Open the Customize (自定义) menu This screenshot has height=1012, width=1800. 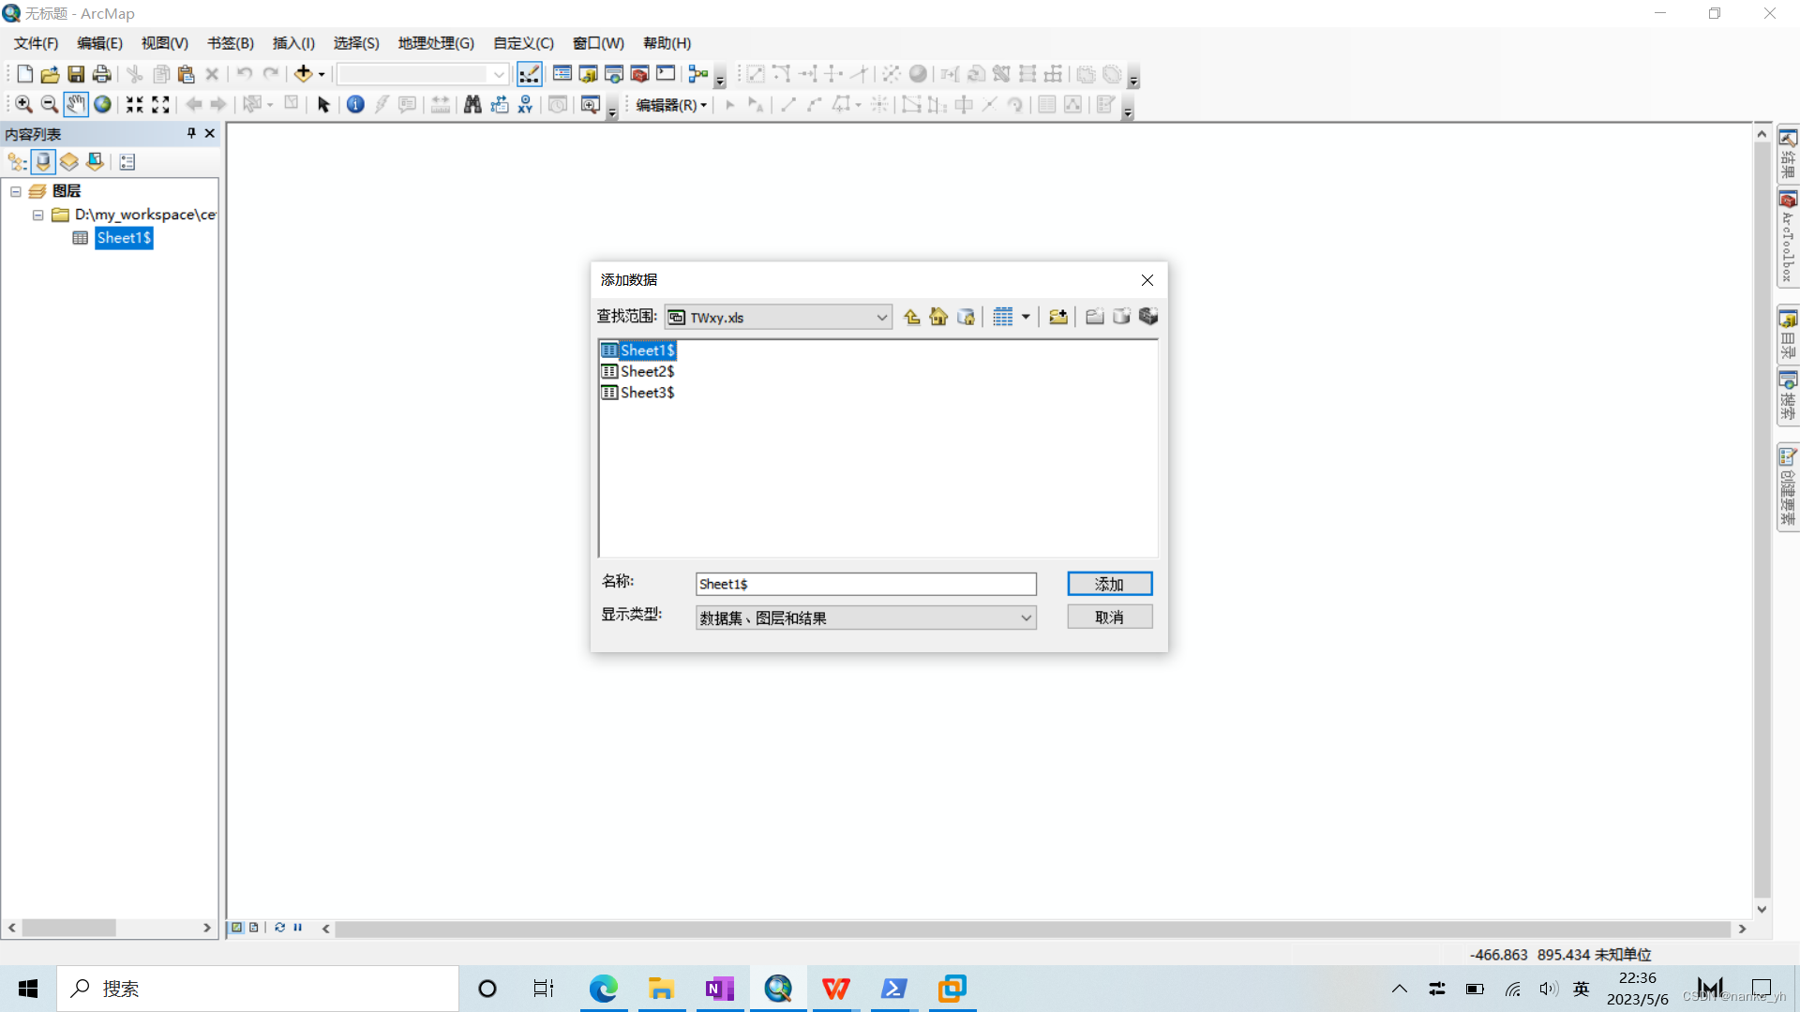523,43
